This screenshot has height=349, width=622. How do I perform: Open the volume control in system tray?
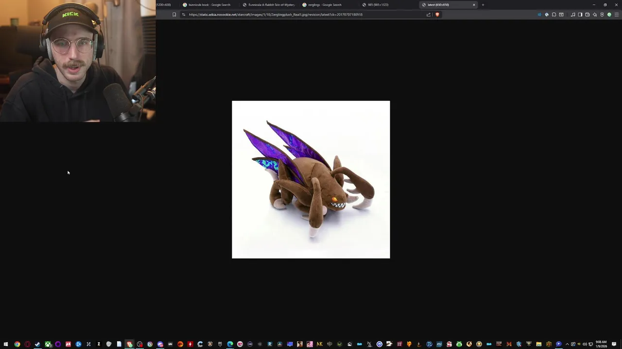[585, 344]
